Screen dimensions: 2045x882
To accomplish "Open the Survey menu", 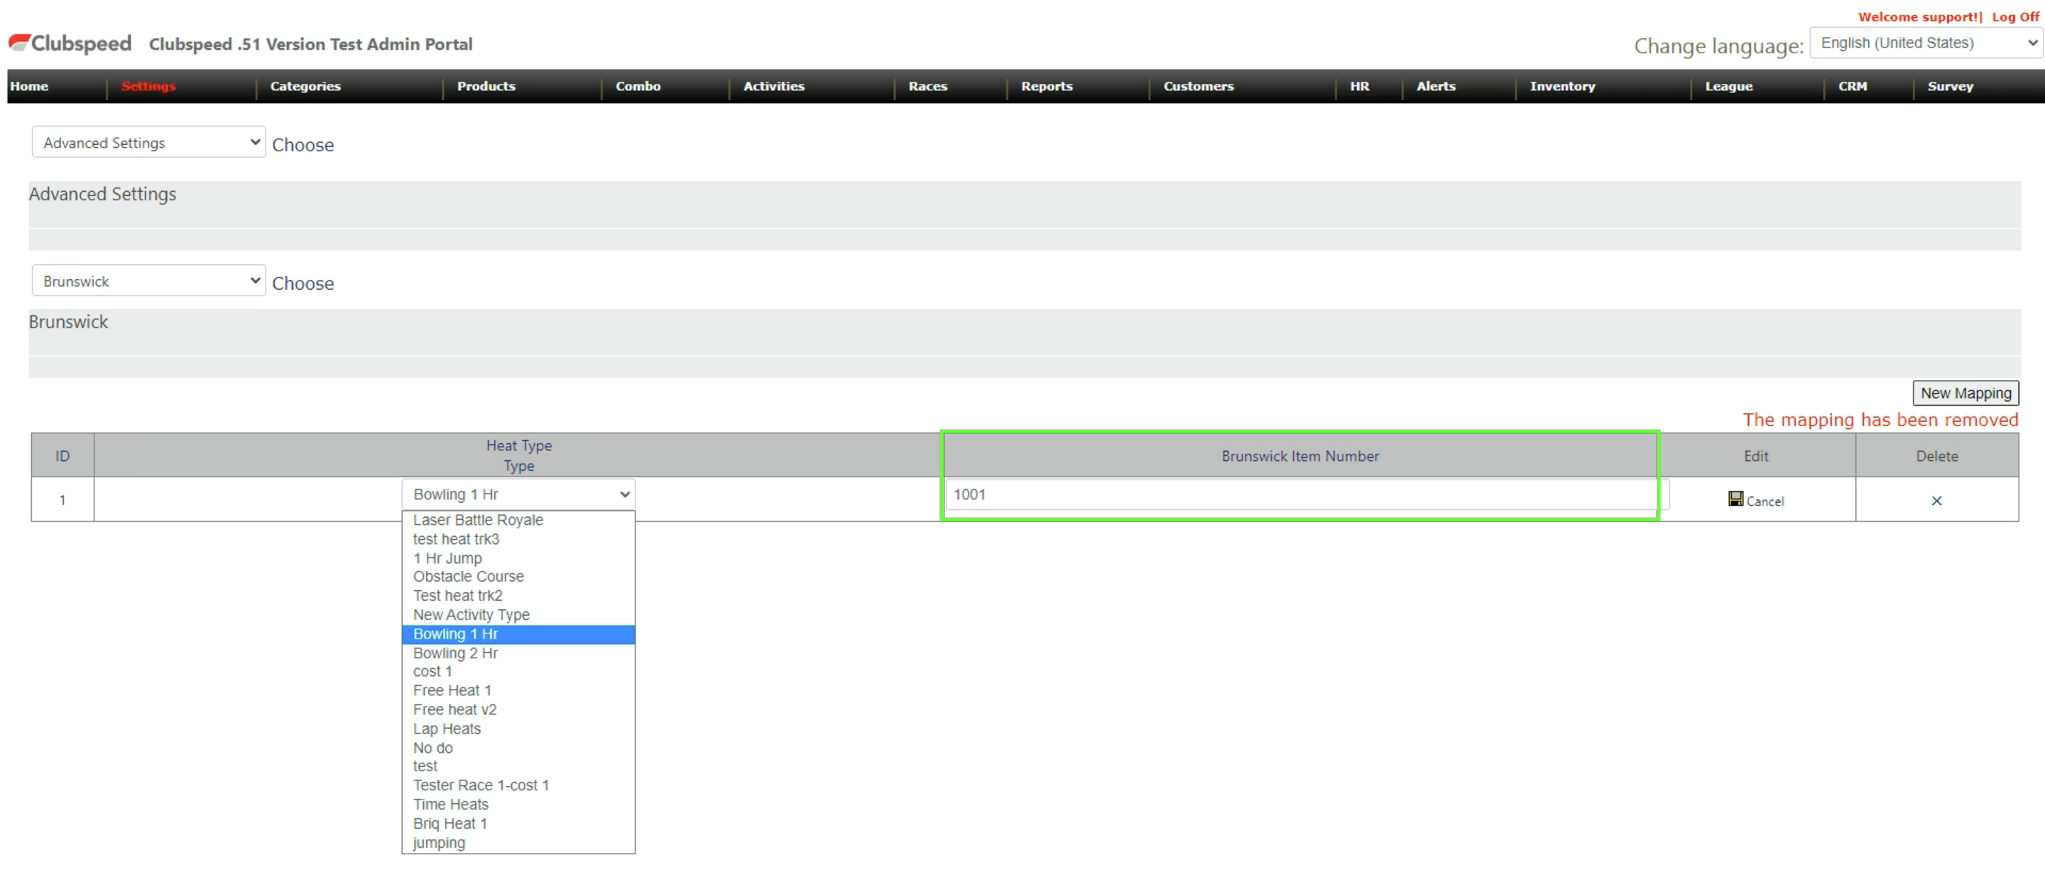I will [1950, 86].
